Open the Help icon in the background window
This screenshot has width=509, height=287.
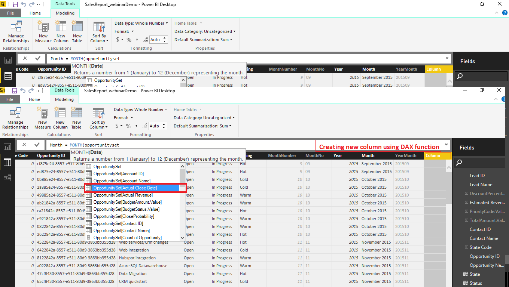coord(505,13)
